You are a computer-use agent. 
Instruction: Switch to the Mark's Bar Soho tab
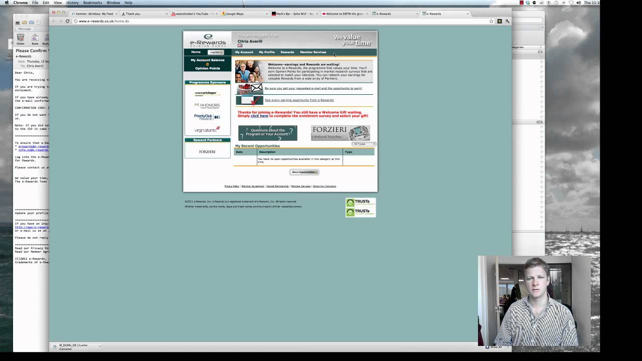pyautogui.click(x=294, y=14)
